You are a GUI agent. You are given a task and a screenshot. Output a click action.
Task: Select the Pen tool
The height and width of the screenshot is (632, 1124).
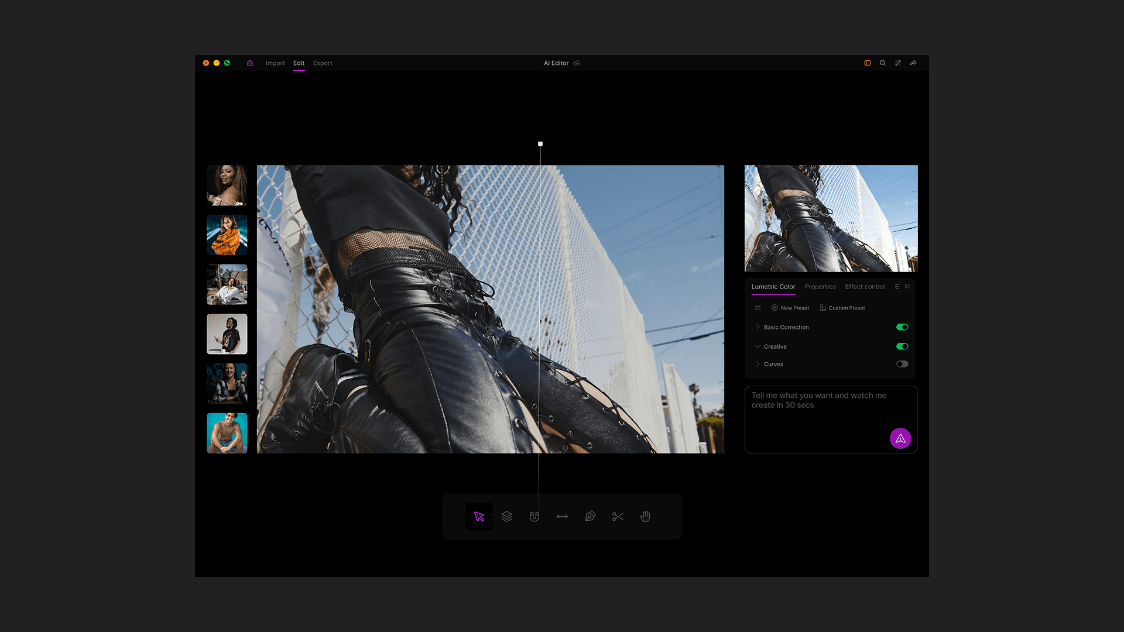590,517
